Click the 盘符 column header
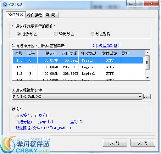 tap(31, 53)
